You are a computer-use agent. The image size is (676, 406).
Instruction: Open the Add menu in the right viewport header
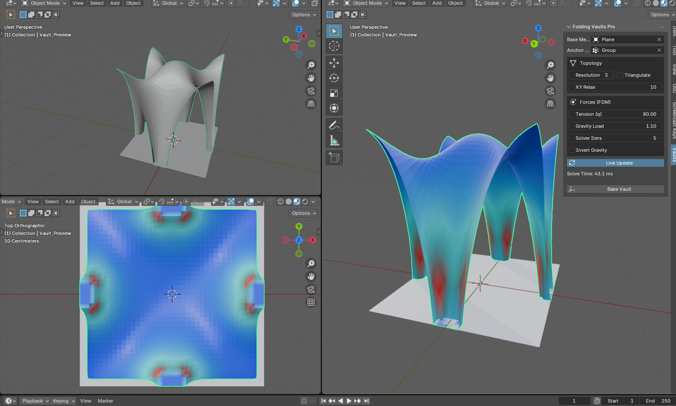click(437, 3)
